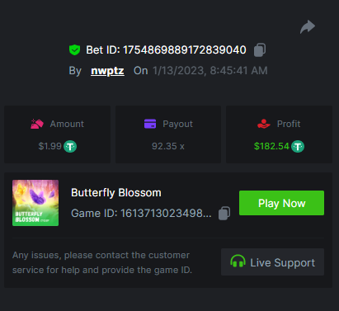Image resolution: width=339 pixels, height=311 pixels.
Task: Click the Tether coin next to $1.99
Action: (70, 146)
